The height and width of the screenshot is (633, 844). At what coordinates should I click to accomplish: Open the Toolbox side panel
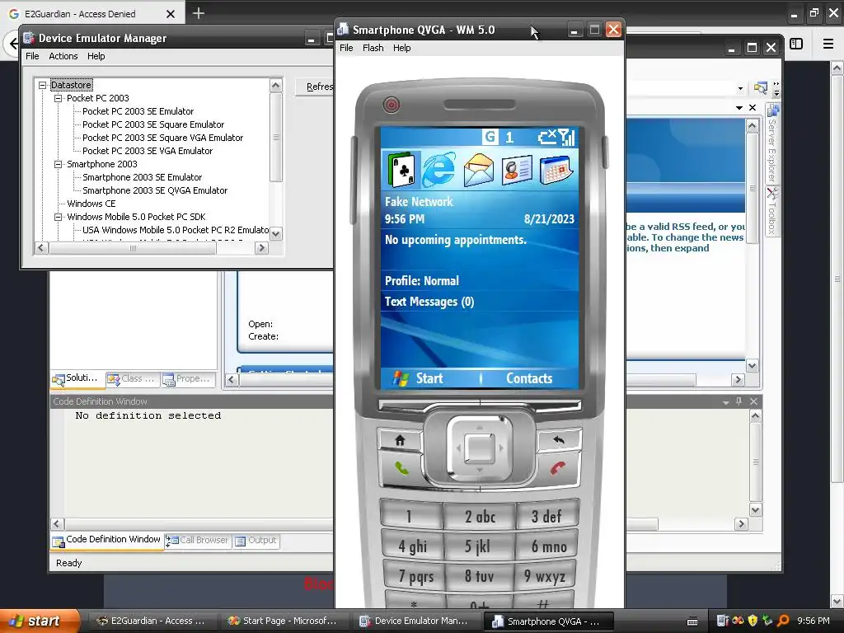[772, 211]
